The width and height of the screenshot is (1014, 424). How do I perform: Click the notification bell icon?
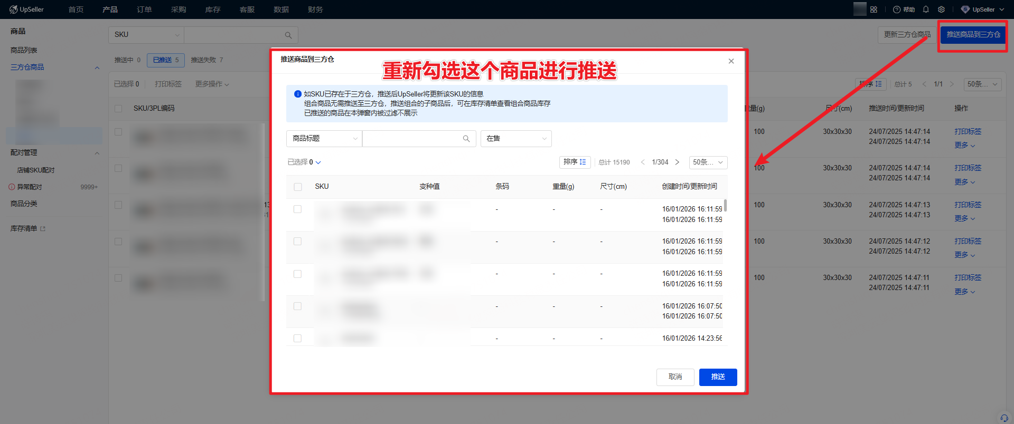click(x=926, y=9)
